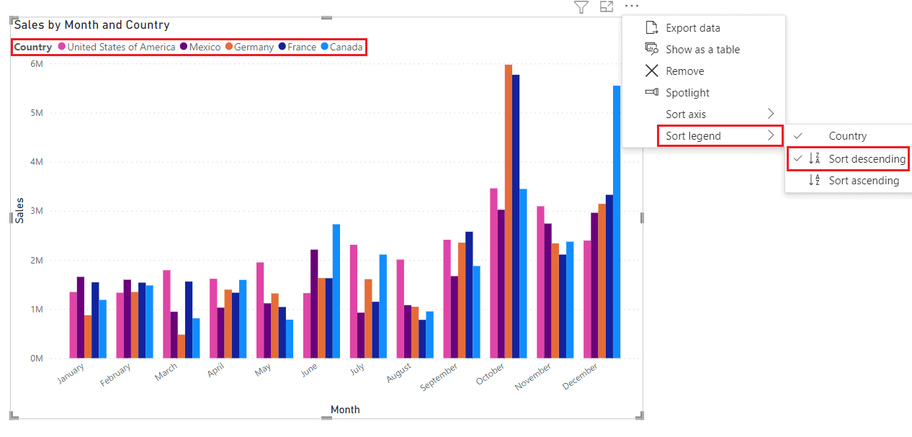This screenshot has height=437, width=912.
Task: Enable the Country sort option checkmark
Action: [797, 135]
